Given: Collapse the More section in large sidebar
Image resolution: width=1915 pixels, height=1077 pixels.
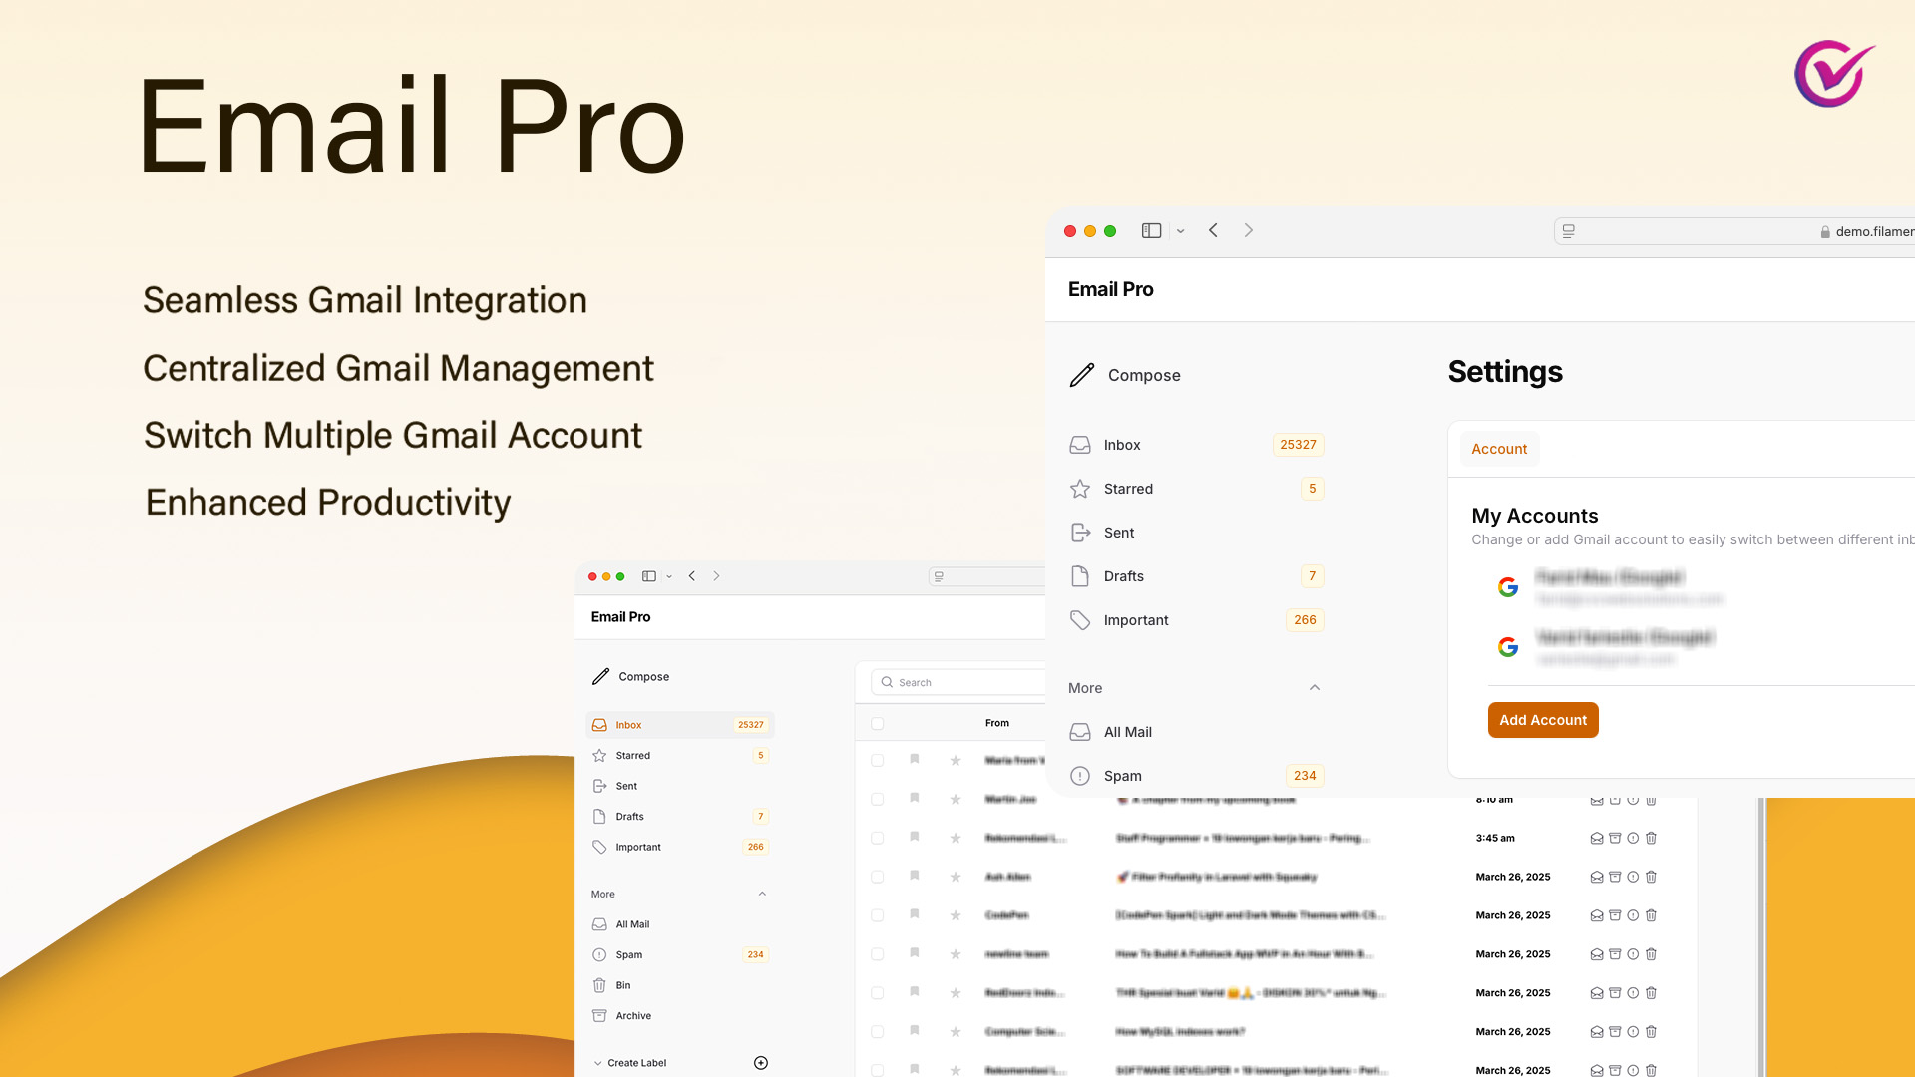Looking at the screenshot, I should 1315,688.
